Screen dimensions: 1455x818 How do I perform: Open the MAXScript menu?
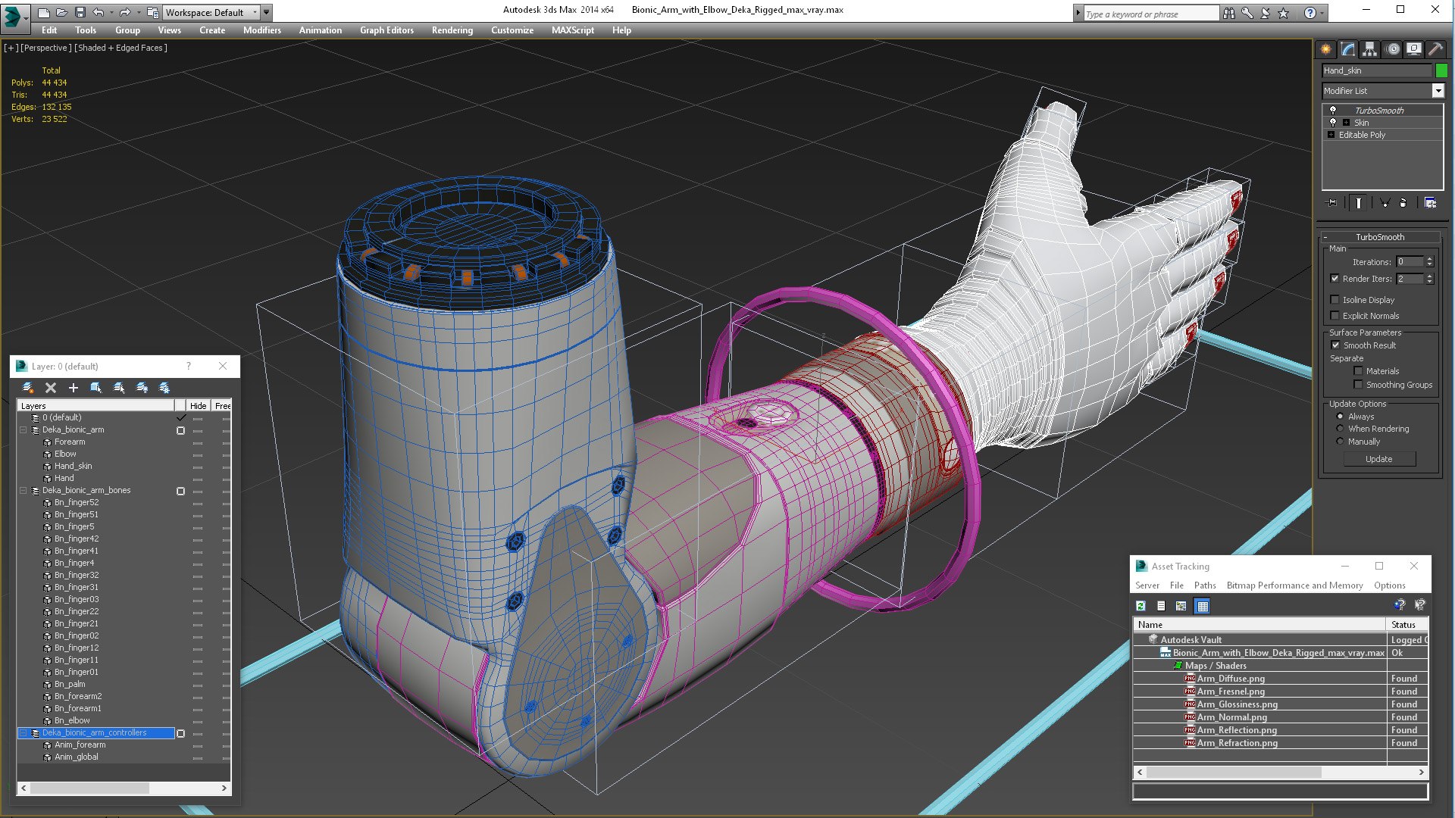(x=573, y=30)
